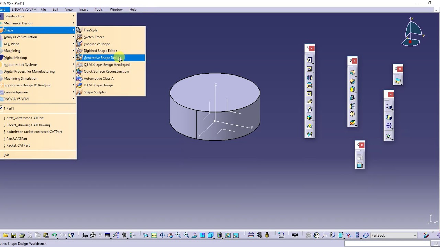
Task: Click the Measure Between icon
Action: (x=251, y=235)
